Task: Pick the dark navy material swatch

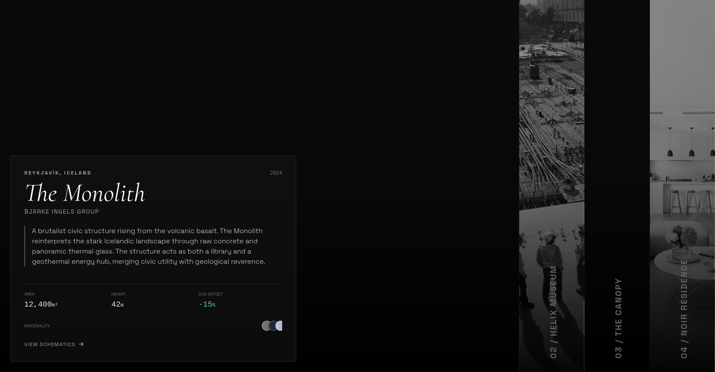Action: point(272,326)
